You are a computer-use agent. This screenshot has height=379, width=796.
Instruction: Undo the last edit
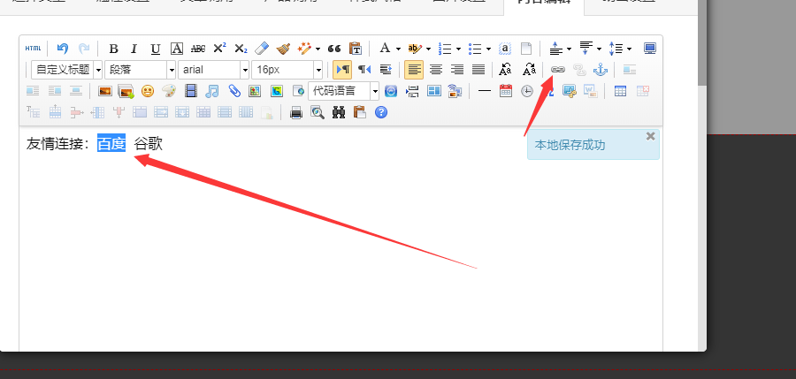click(x=63, y=49)
